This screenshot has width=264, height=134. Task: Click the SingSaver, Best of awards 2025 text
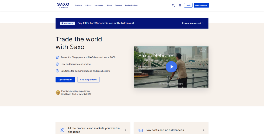76,94
